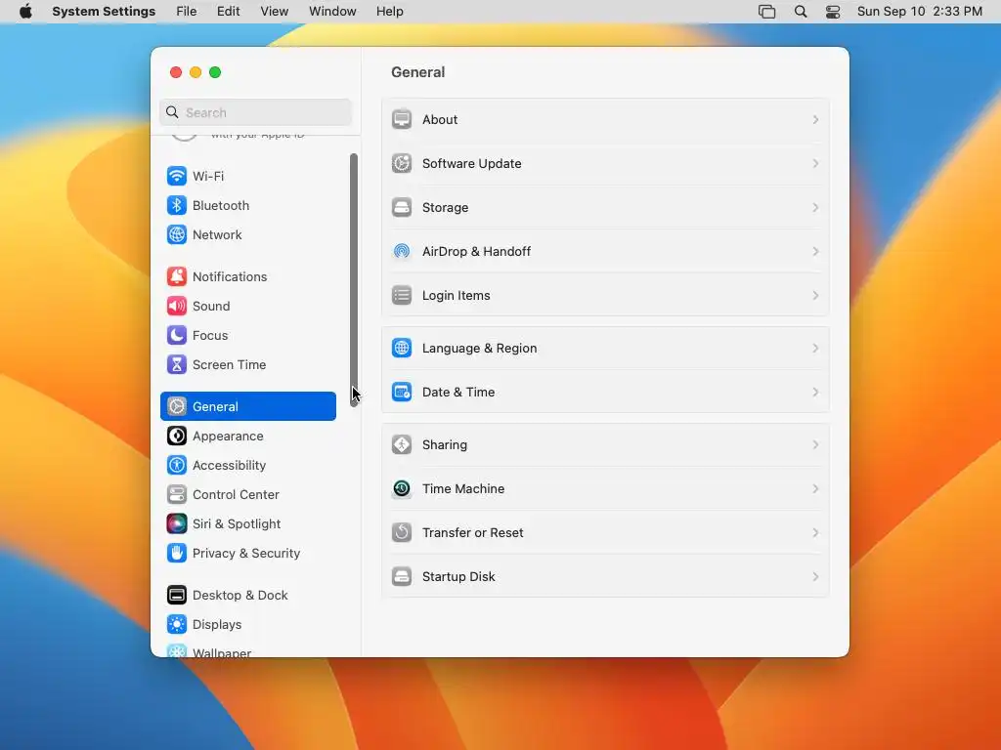Click the sidebar vertical scrollbar
Screen dimensions: 1001x750
pos(354,279)
